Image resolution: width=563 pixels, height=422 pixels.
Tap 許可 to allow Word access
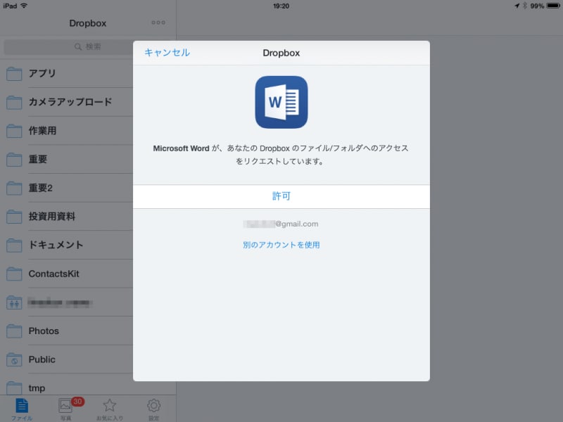281,196
